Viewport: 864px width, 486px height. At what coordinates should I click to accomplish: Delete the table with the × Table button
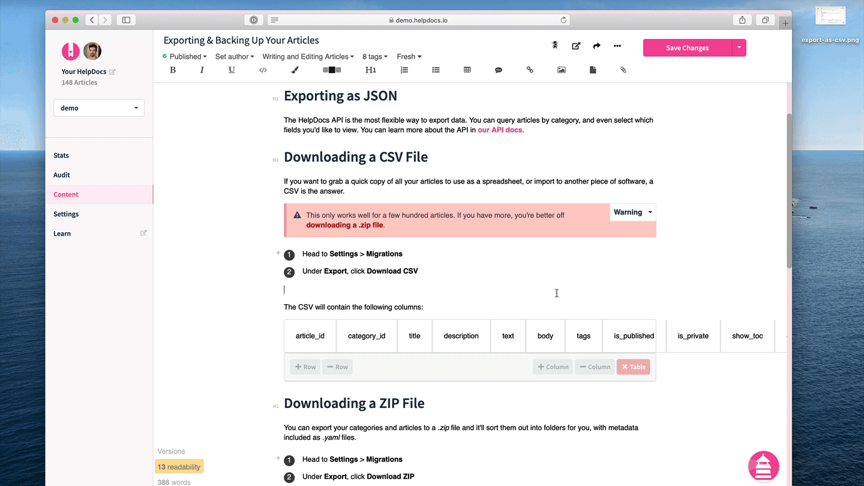(634, 367)
